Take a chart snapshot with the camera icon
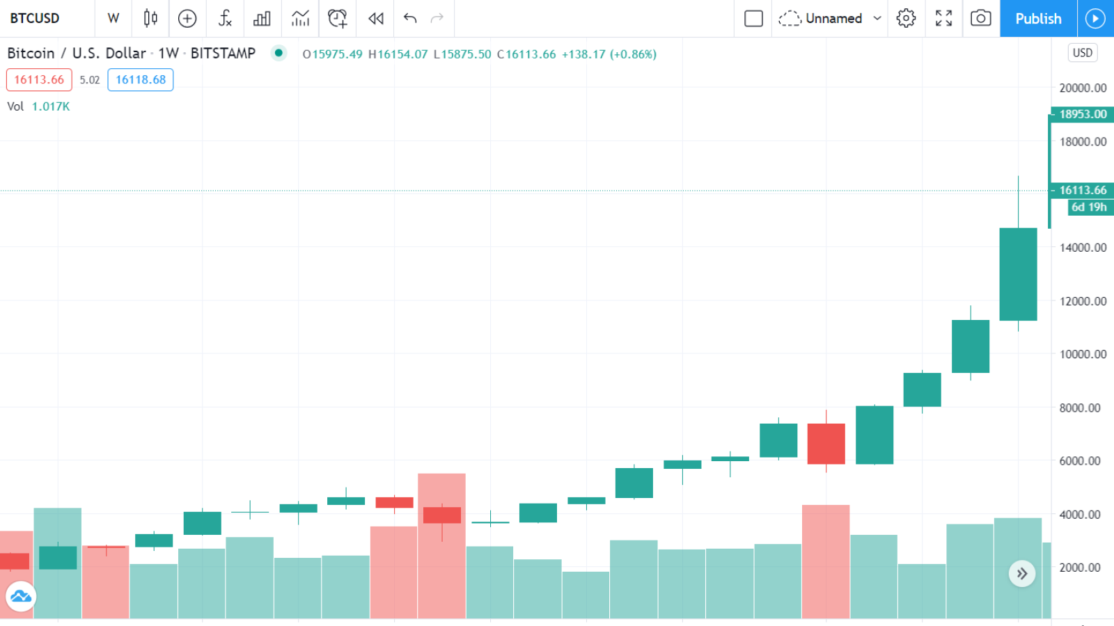This screenshot has width=1114, height=626. coord(981,18)
